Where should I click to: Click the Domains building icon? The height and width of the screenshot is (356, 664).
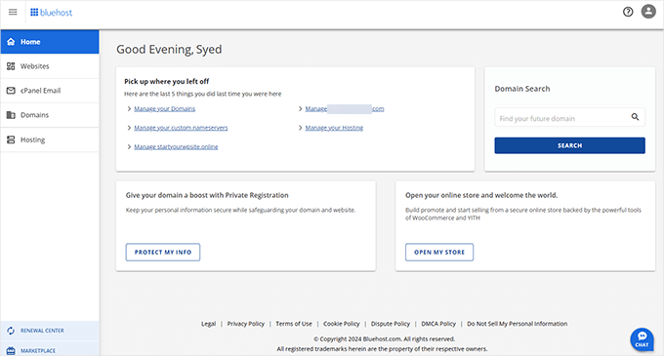click(x=11, y=115)
